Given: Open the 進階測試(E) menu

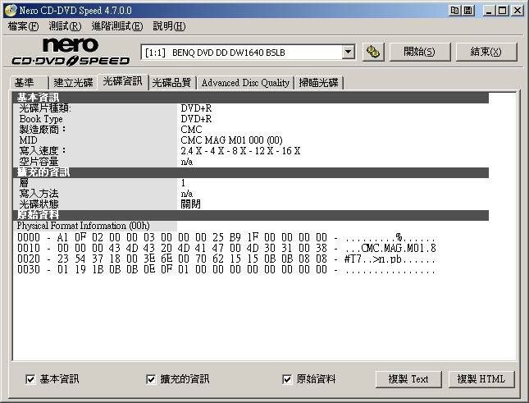Looking at the screenshot, I should [x=117, y=26].
